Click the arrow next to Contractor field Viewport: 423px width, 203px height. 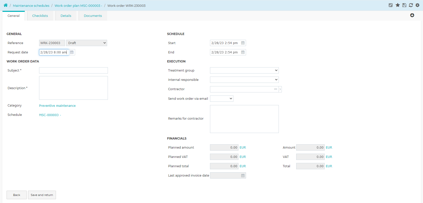tap(280, 89)
